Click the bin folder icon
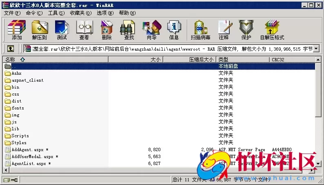 click(x=8, y=87)
